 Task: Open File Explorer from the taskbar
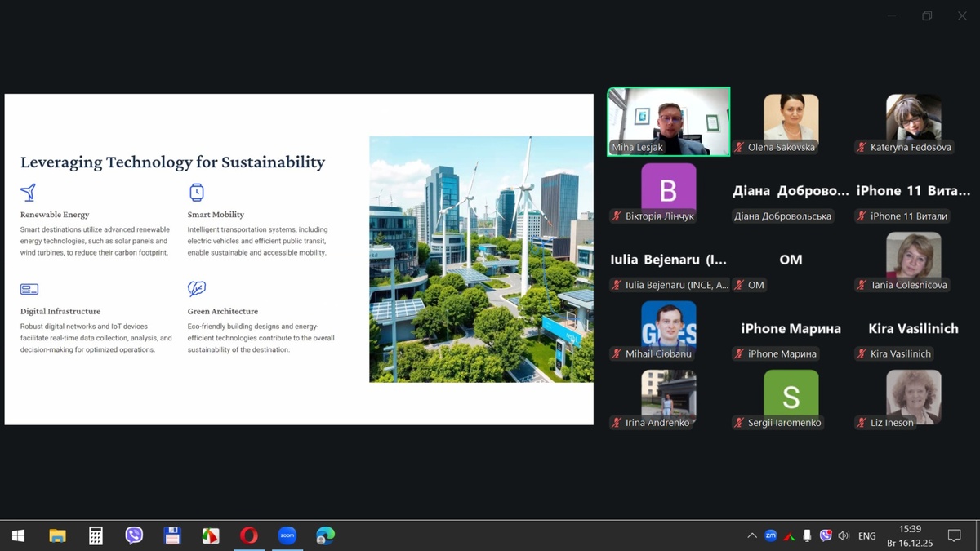(x=57, y=535)
